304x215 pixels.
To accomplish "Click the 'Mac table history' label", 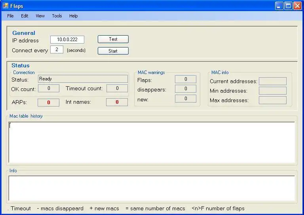I will 26,116.
